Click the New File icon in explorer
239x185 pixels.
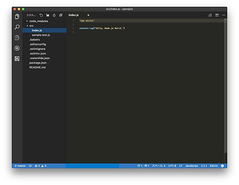[41, 15]
